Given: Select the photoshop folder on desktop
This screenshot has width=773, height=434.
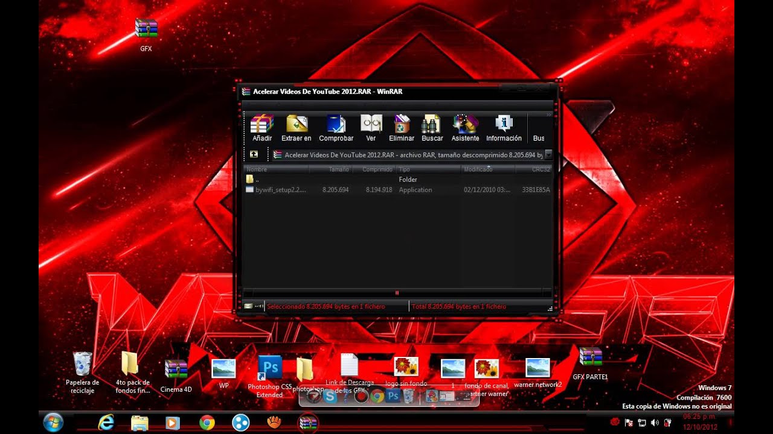Looking at the screenshot, I should (x=307, y=375).
